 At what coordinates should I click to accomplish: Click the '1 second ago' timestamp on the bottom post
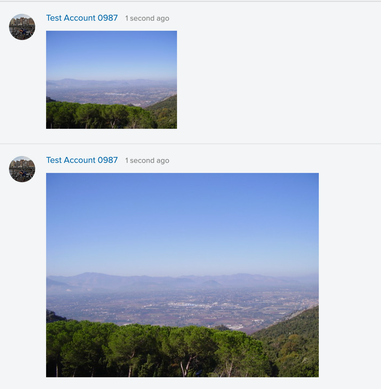pos(147,160)
